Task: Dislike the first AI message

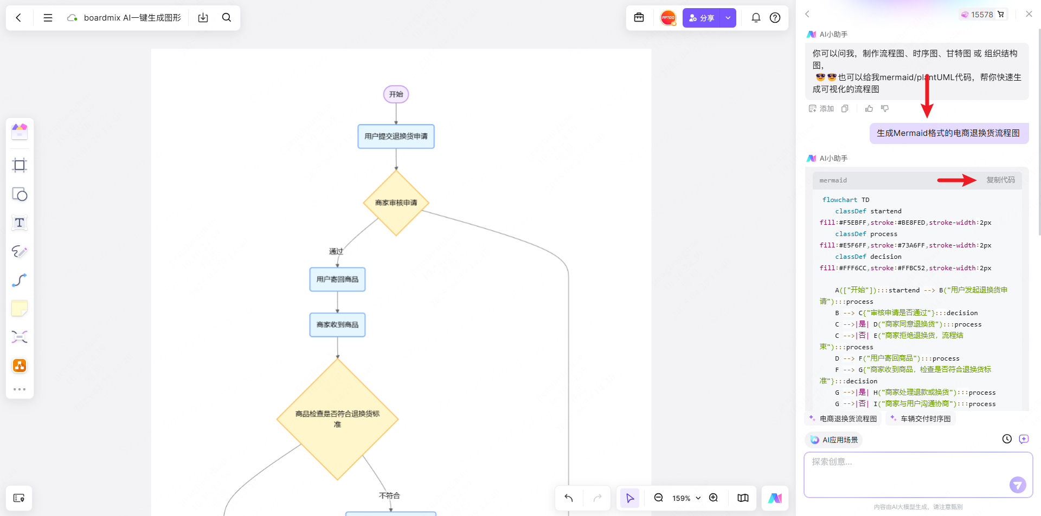Action: click(885, 109)
